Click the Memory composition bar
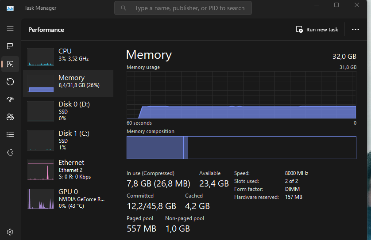The image size is (371, 240). coord(241,148)
